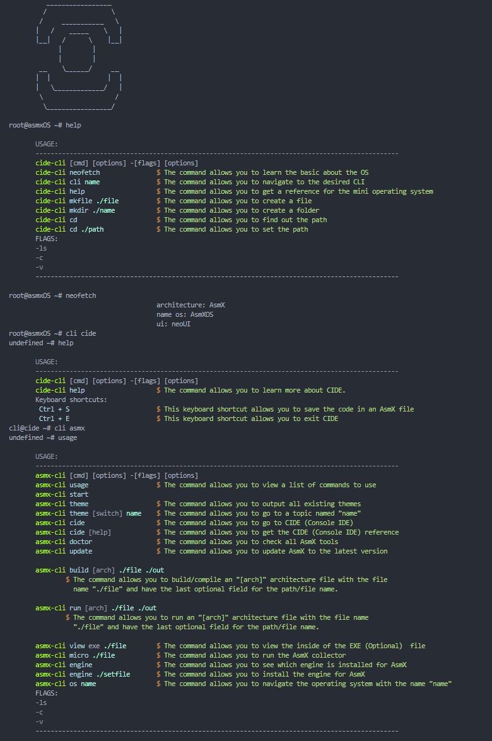Screen dimensions: 492x741
Task: Select 'cide-cli mkfile ./file' command text
Action: [77, 201]
